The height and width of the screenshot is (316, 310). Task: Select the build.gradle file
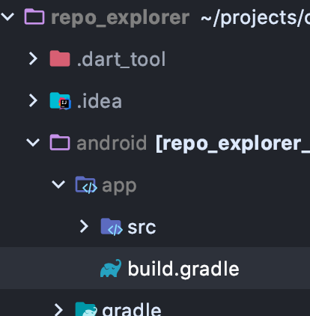pyautogui.click(x=155, y=268)
